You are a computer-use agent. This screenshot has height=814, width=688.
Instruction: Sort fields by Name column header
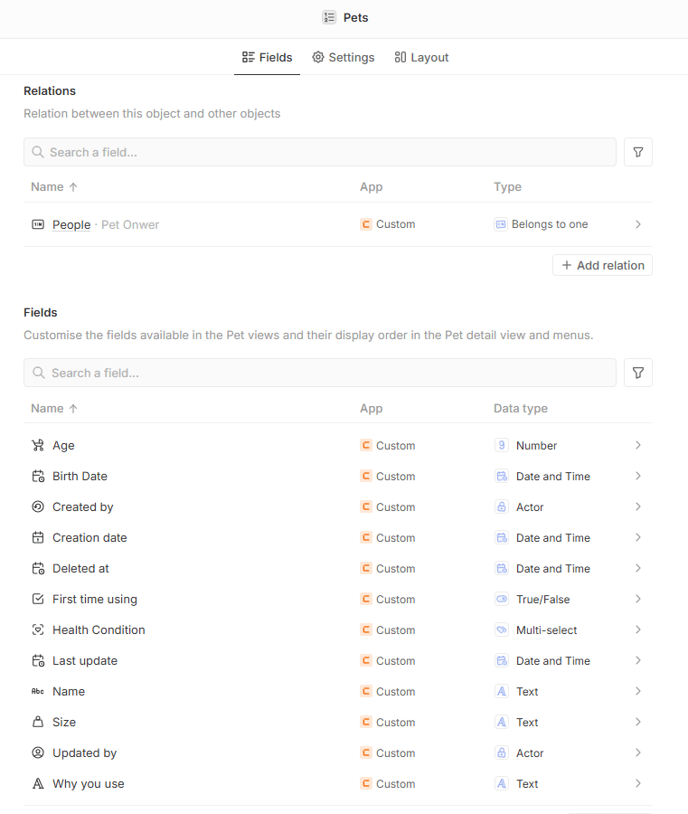click(x=54, y=409)
